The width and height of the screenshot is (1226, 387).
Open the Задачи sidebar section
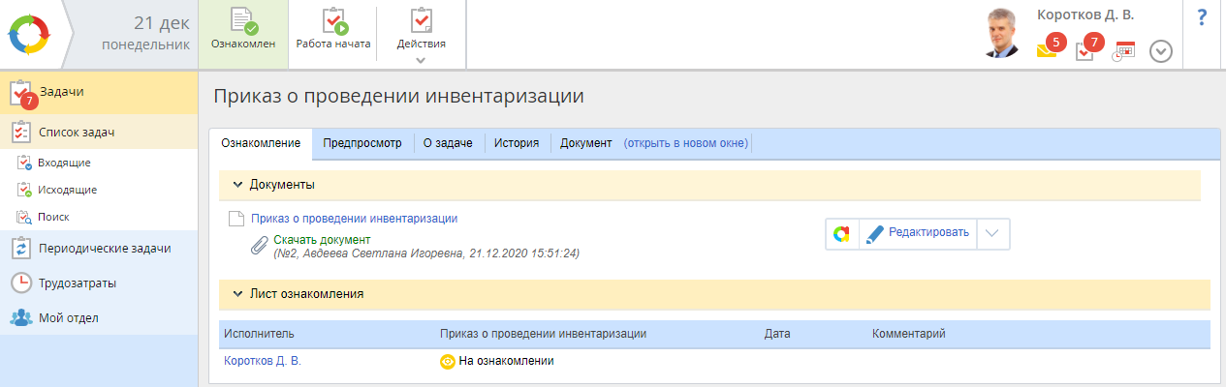click(99, 92)
